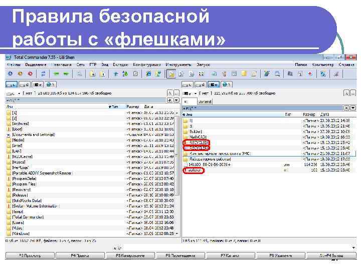
Task: Click the blue gear toolbar icon
Action: (11, 73)
